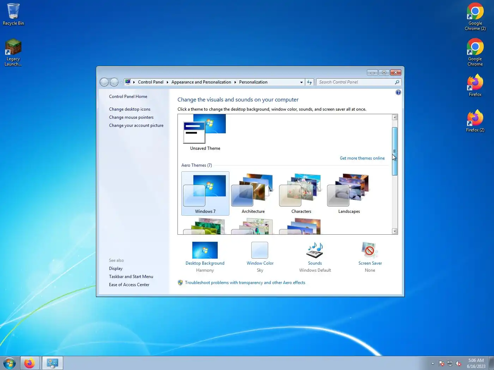Select the Unsaved Theme thumbnail
The height and width of the screenshot is (370, 494).
tap(205, 133)
